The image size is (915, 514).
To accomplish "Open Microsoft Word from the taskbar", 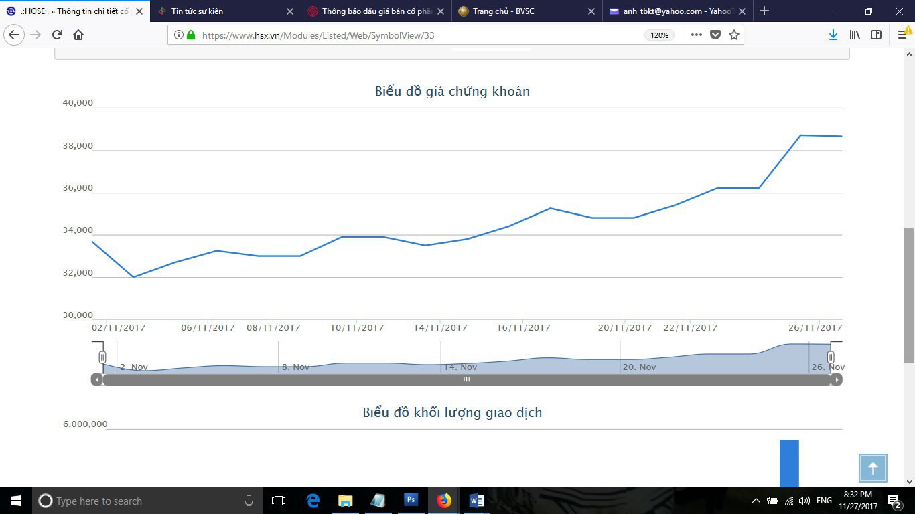I will pyautogui.click(x=476, y=501).
